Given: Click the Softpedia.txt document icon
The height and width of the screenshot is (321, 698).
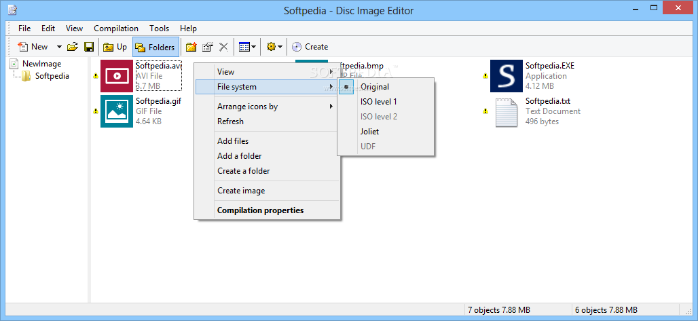Looking at the screenshot, I should (x=506, y=112).
